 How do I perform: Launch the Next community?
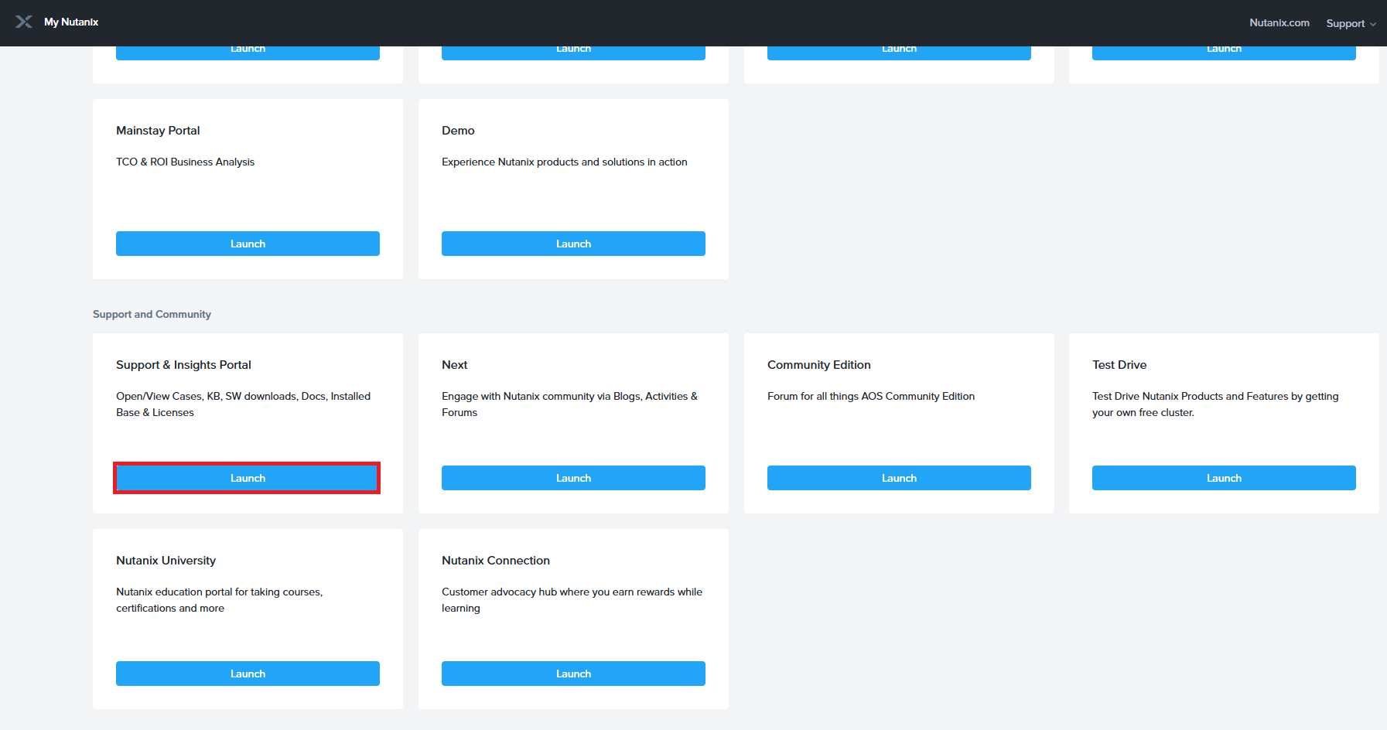tap(573, 478)
